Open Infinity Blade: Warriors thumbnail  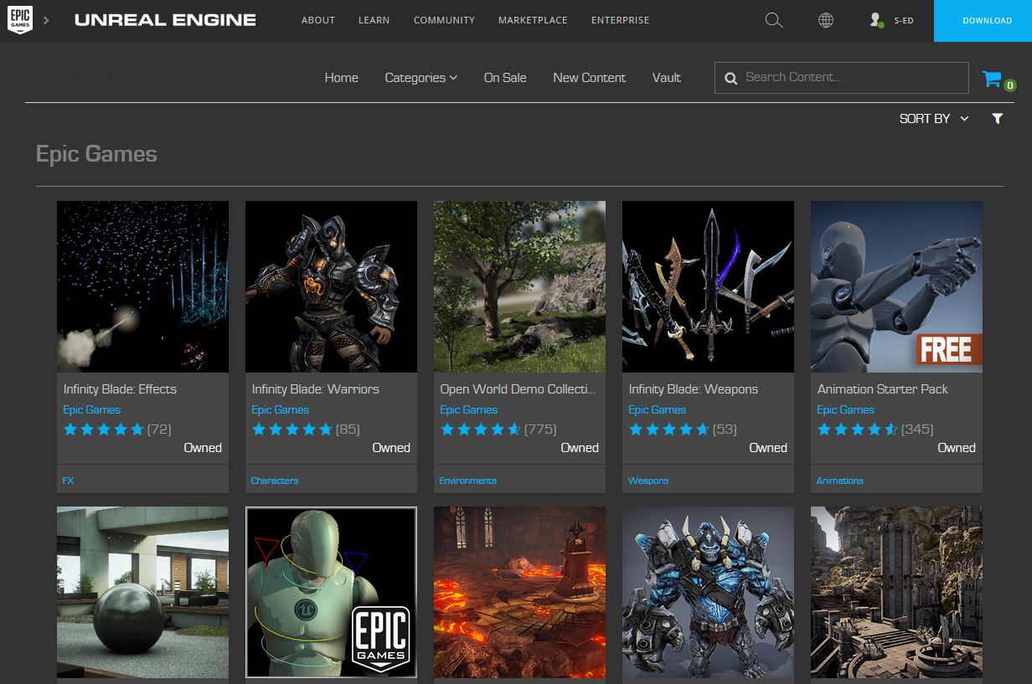[x=331, y=286]
